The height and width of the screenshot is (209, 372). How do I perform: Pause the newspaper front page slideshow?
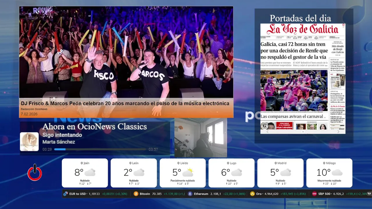coord(303,132)
